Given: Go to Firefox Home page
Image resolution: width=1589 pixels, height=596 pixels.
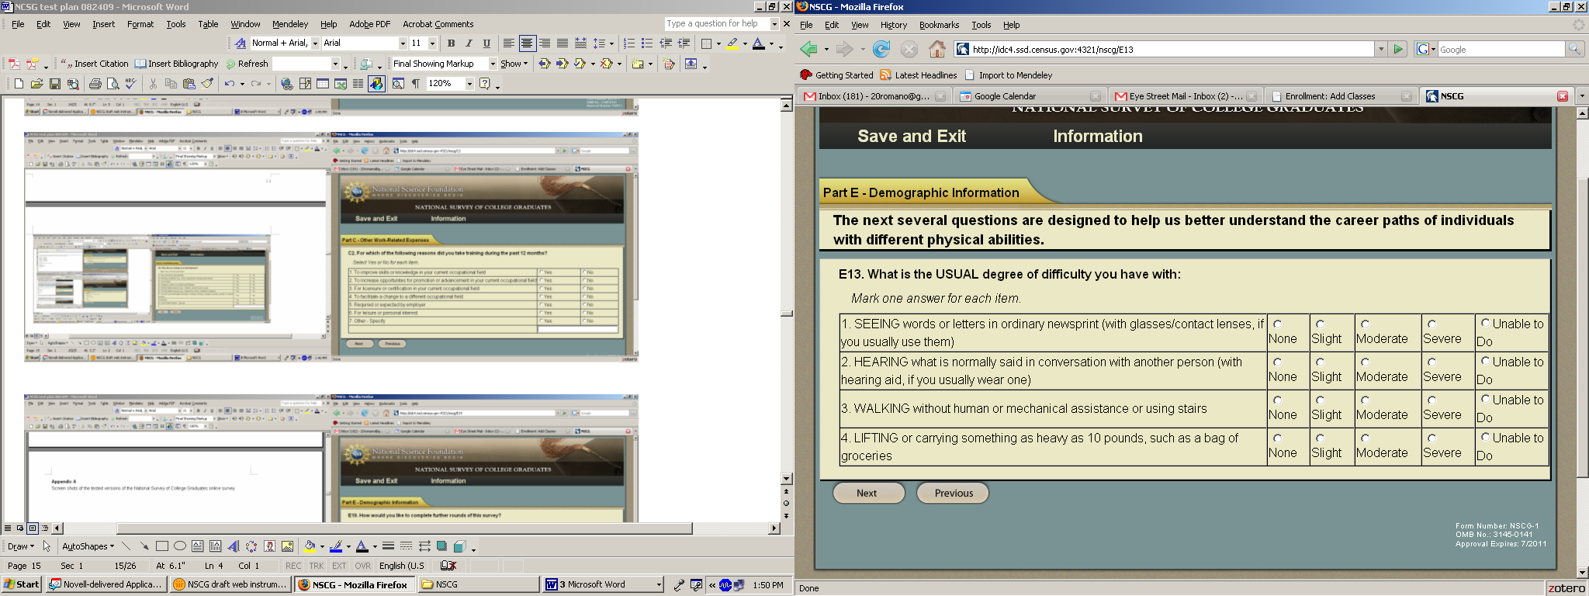Looking at the screenshot, I should (937, 50).
